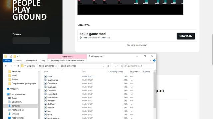Select the dollflesh file
The height and width of the screenshot is (119, 213).
51,104
